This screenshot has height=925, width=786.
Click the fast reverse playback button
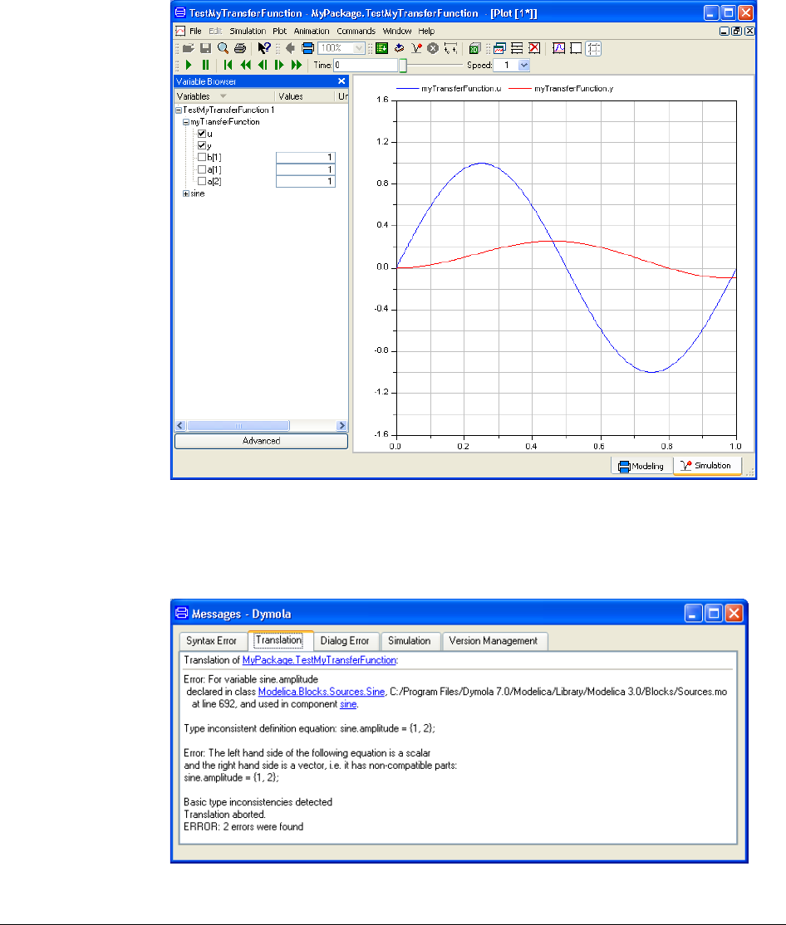245,65
